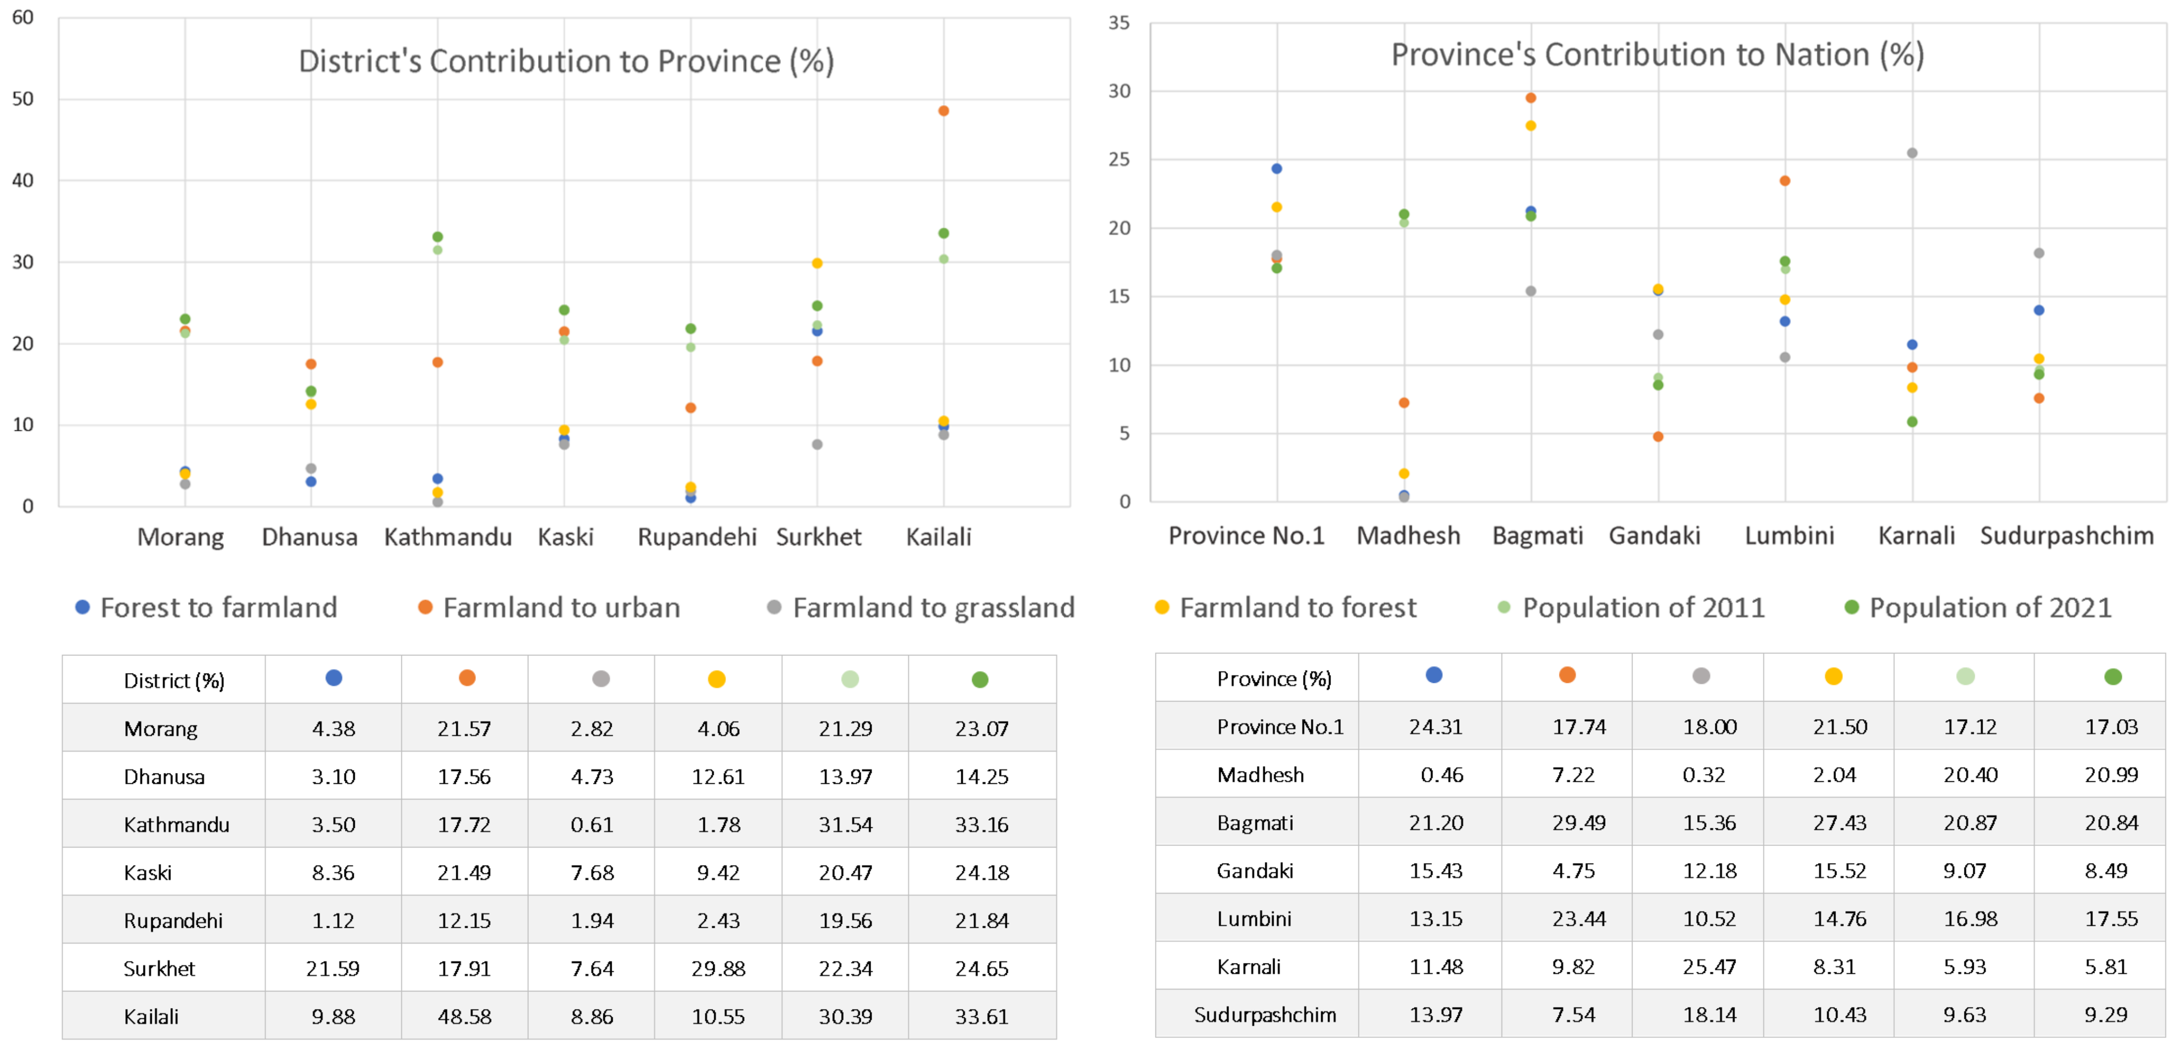The width and height of the screenshot is (2183, 1051).
Task: Click the gray dot in the District table header
Action: pyautogui.click(x=601, y=678)
